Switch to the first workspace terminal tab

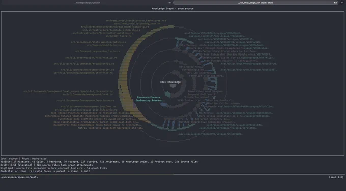(x=88, y=3)
